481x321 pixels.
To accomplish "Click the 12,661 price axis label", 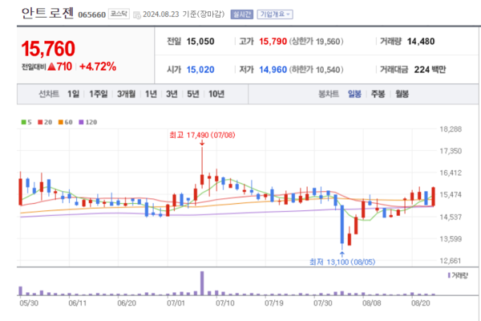I will tap(451, 261).
